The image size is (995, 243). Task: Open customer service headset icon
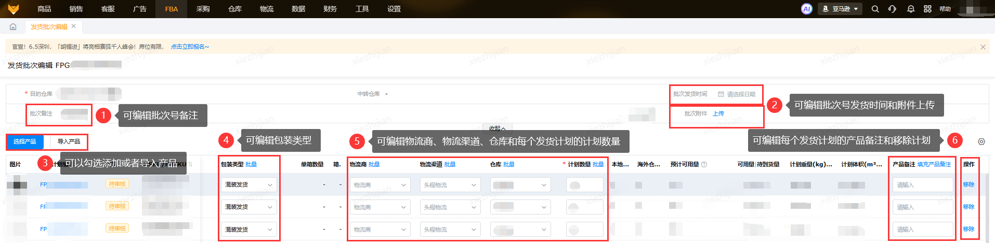(893, 9)
